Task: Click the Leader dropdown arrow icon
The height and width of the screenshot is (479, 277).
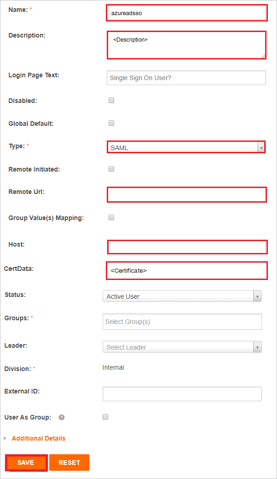Action: 258,347
